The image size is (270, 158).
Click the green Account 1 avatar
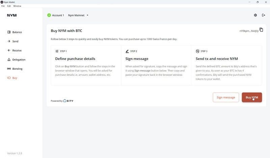49,15
